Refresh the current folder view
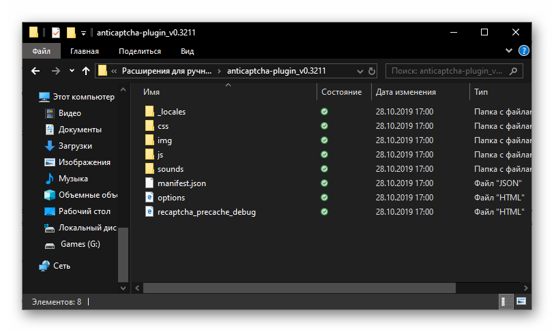 point(372,71)
